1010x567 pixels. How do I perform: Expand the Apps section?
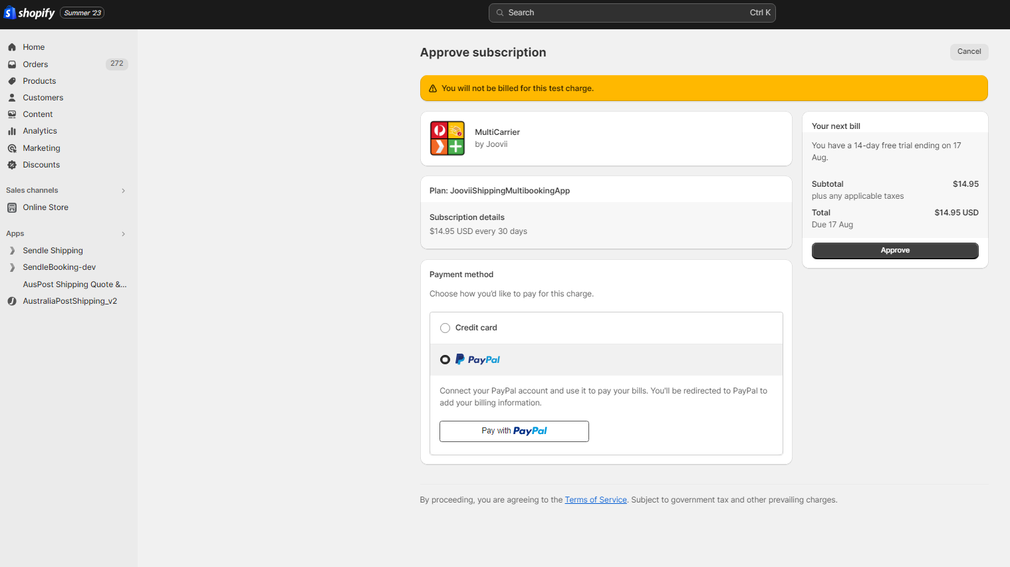123,233
